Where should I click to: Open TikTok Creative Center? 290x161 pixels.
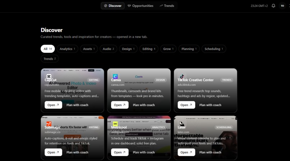click(186, 105)
